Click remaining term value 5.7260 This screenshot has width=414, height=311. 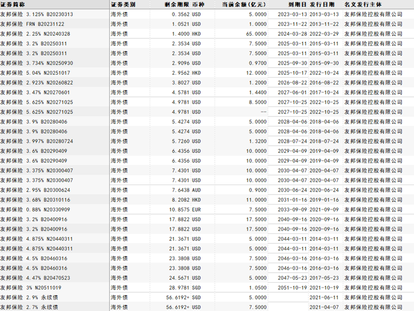[180, 141]
